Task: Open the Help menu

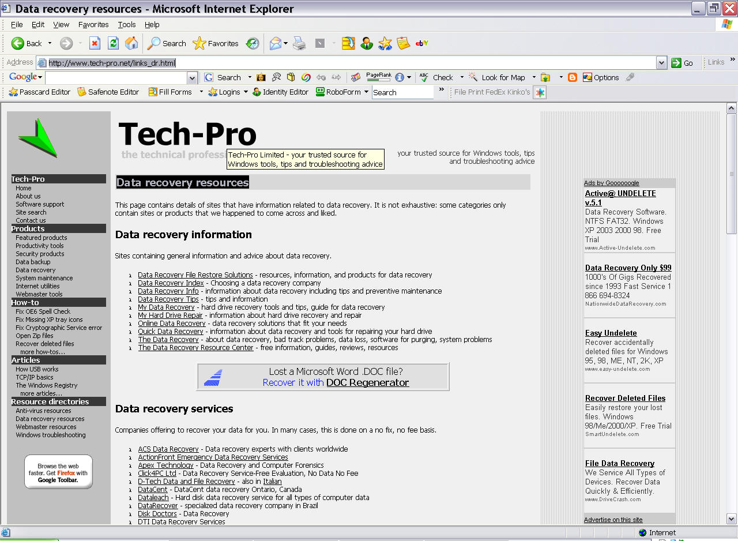Action: click(152, 24)
